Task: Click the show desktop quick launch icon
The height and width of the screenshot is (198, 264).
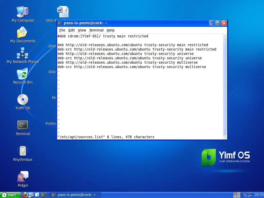Action: [x=37, y=195]
